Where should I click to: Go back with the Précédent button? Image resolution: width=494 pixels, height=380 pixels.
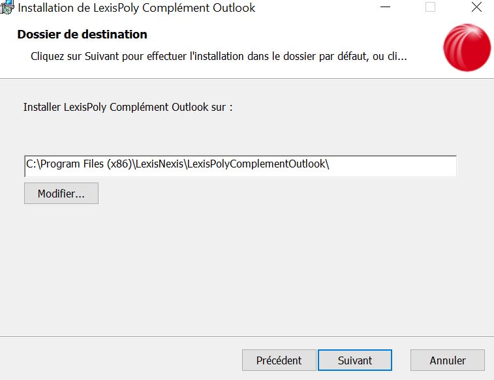(279, 360)
